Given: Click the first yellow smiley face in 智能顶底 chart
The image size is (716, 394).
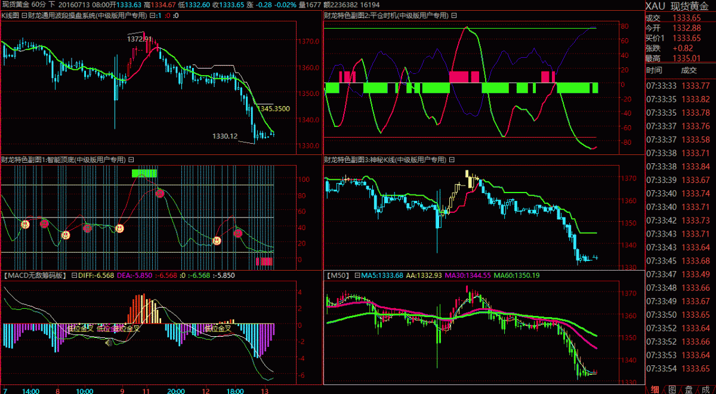Looking at the screenshot, I should pyautogui.click(x=25, y=225).
